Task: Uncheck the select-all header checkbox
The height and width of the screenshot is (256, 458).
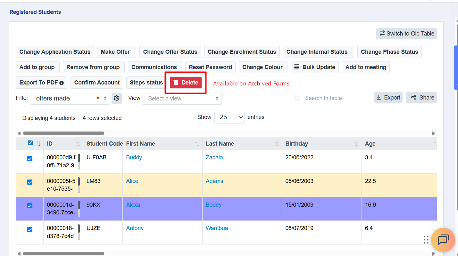Action: coord(30,143)
